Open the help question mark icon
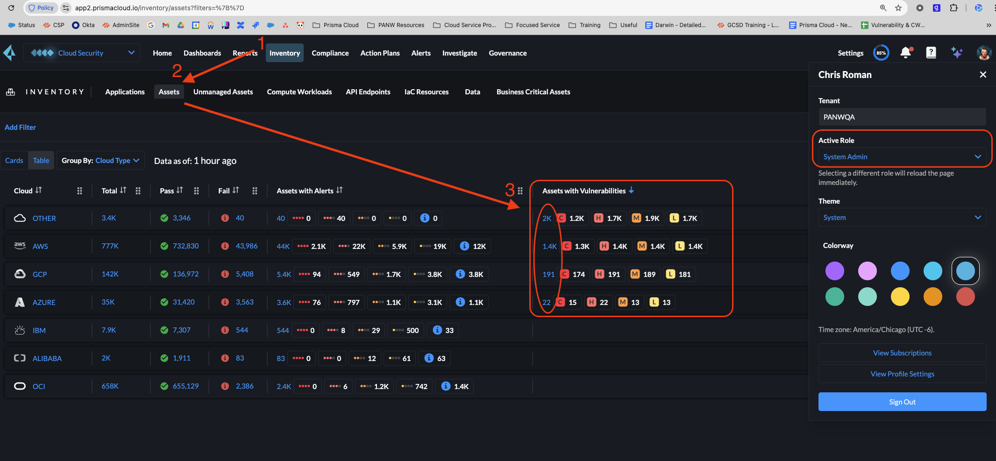Screen dimensions: 996x461 click(931, 53)
